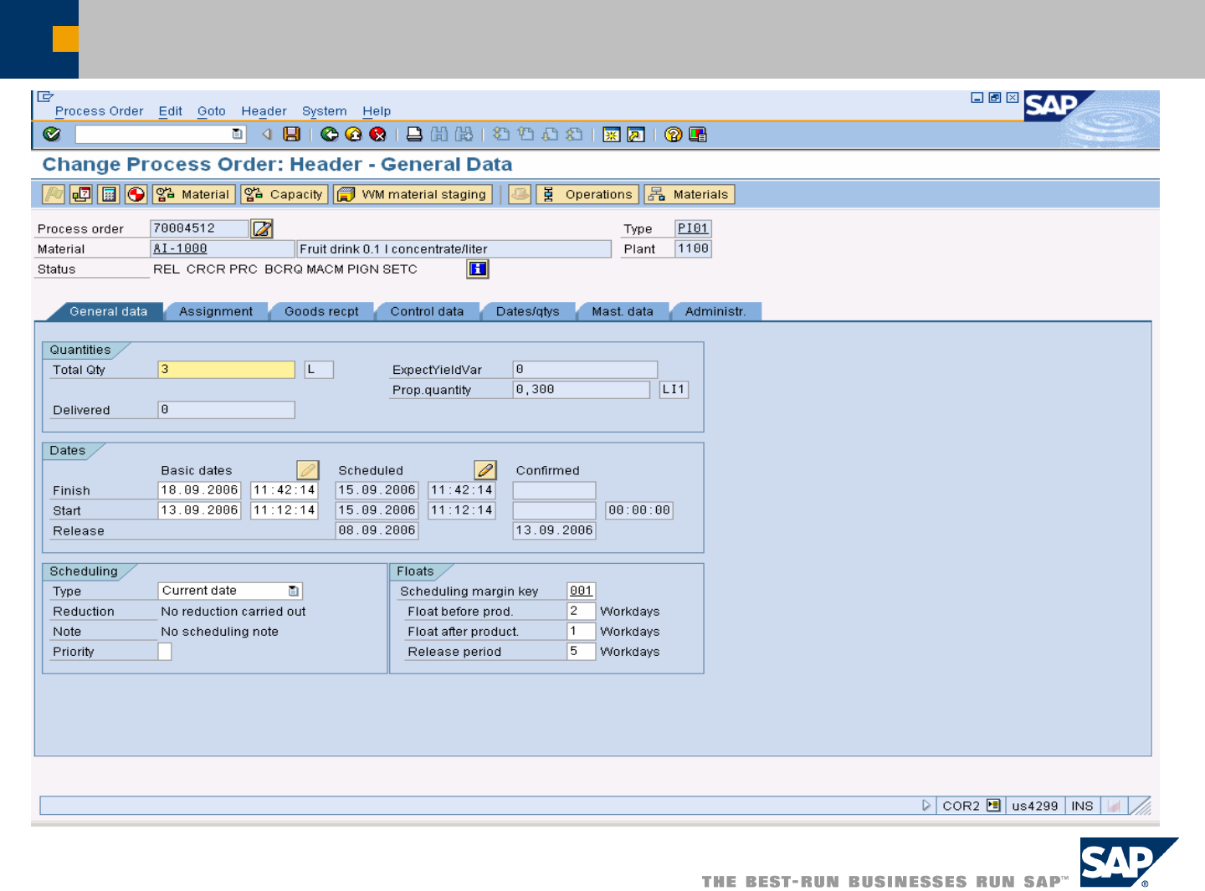Click the command input field in toolbar

(153, 134)
